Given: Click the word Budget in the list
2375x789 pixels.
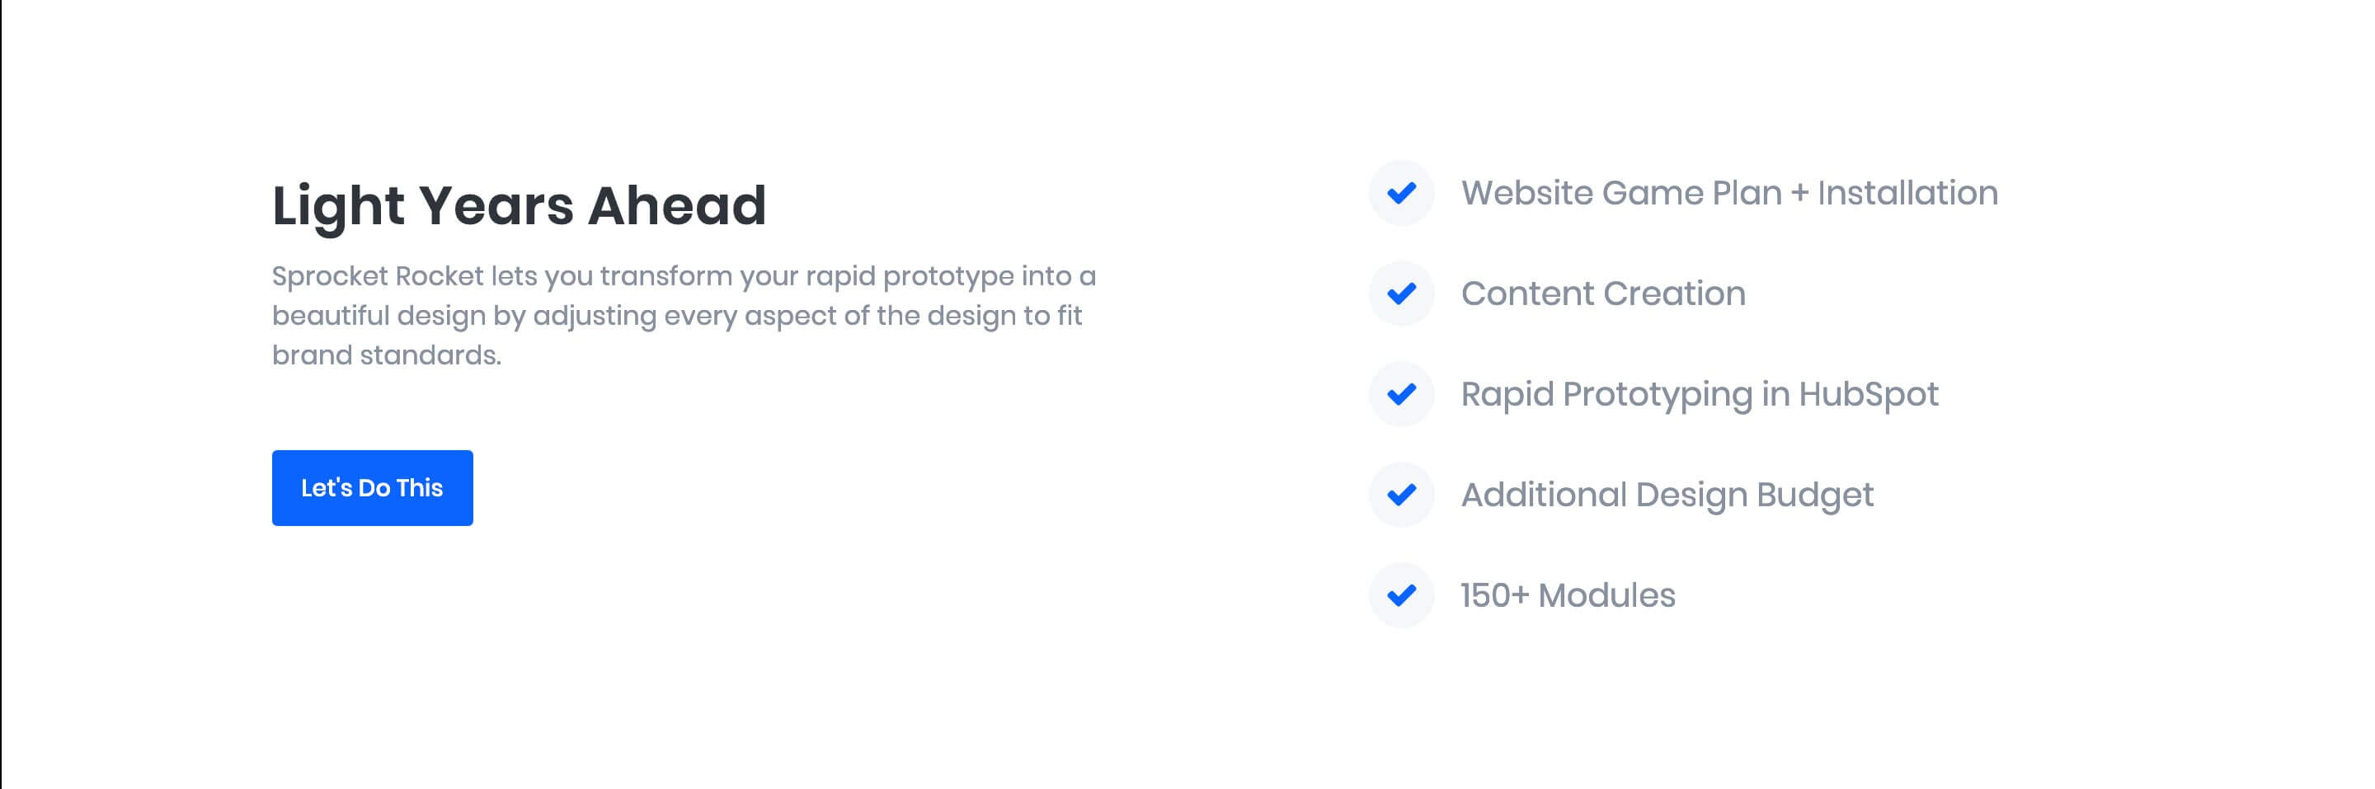Looking at the screenshot, I should click(x=1814, y=495).
